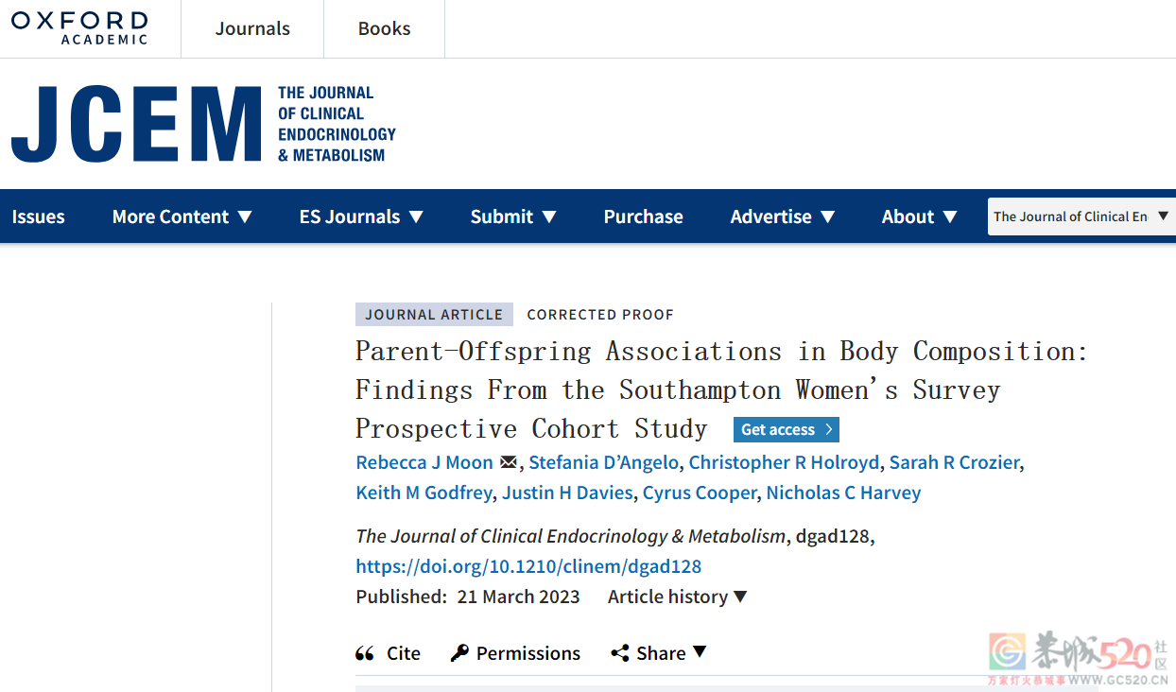
Task: Click the quotation mark Cite icon
Action: click(x=365, y=653)
